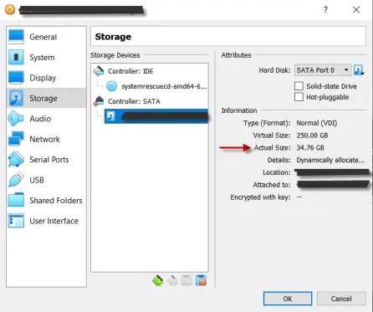Click the question mark help button

click(325, 10)
